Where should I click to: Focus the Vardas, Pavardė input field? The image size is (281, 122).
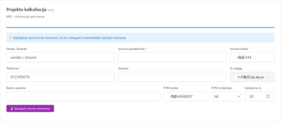pos(60,57)
